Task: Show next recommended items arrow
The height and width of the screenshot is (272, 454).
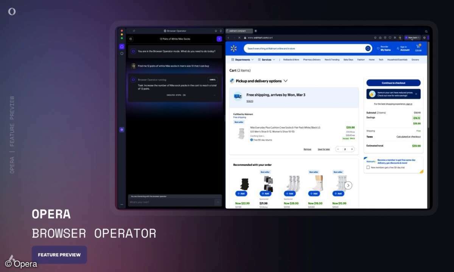Action: coord(348,185)
